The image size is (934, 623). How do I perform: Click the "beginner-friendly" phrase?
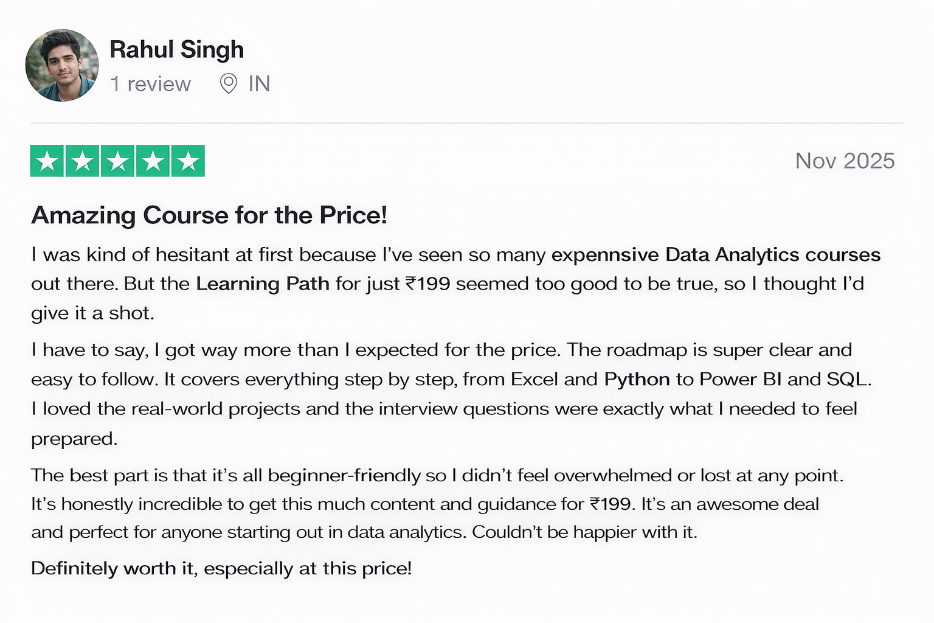pyautogui.click(x=344, y=475)
